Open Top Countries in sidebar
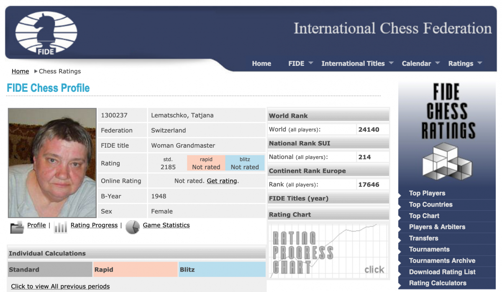The image size is (502, 292). coord(431,204)
